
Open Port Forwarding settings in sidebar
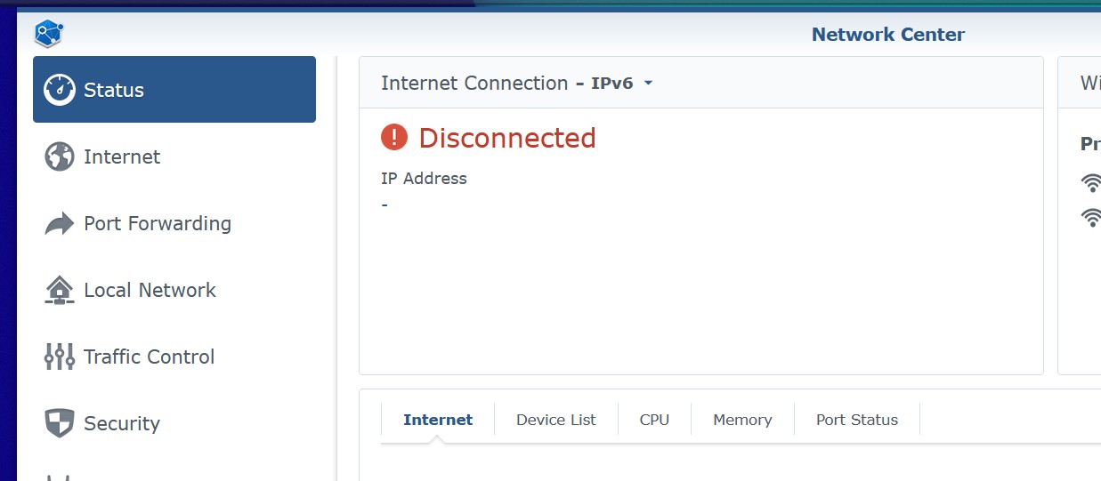click(158, 223)
